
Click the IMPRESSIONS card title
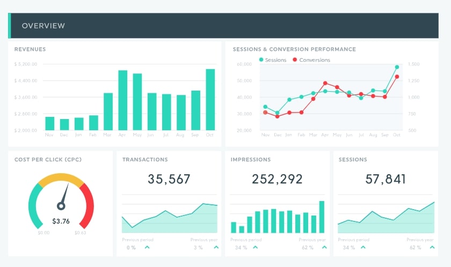(x=251, y=160)
